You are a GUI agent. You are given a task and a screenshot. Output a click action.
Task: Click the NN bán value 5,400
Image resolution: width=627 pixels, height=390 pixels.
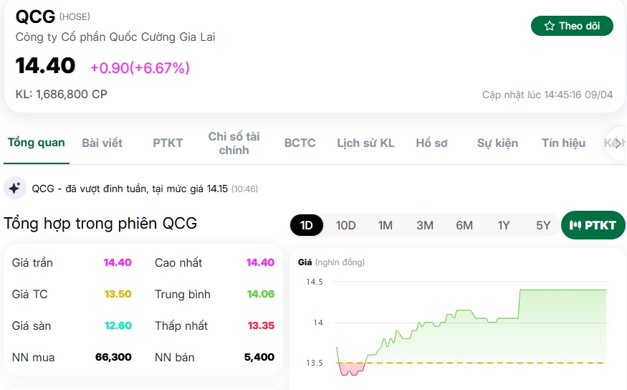259,357
